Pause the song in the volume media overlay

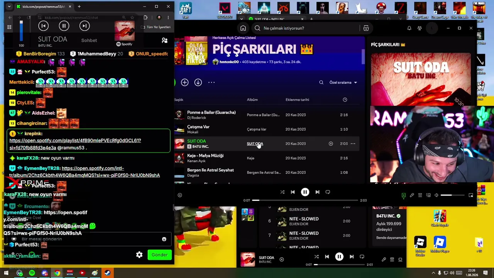[x=64, y=26]
